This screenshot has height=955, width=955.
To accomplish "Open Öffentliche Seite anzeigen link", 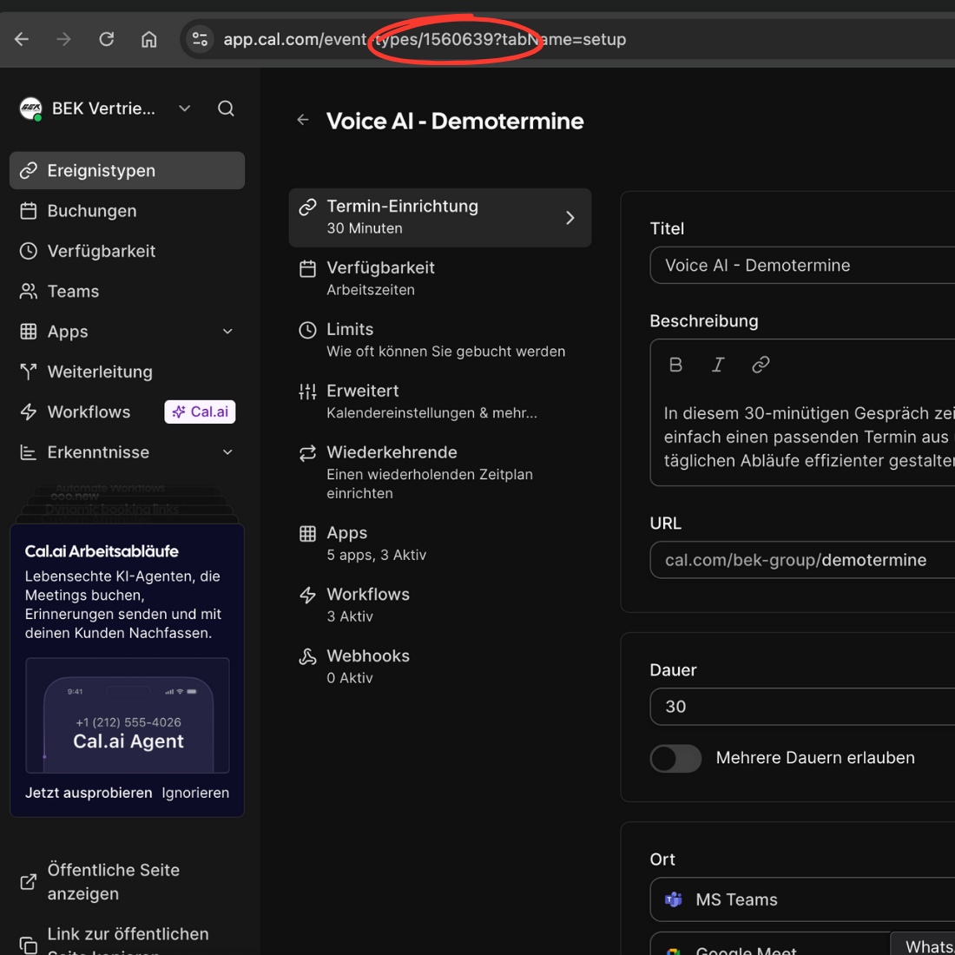I will pos(113,881).
